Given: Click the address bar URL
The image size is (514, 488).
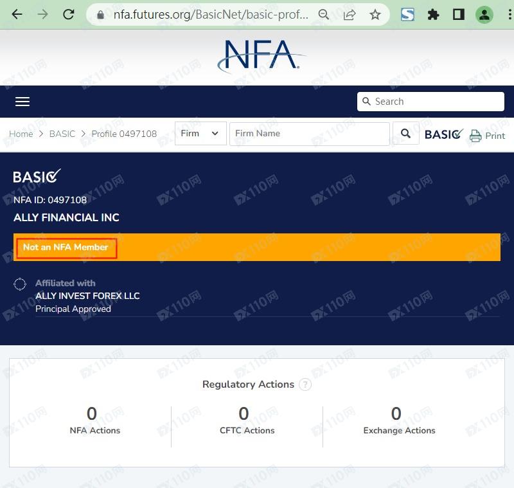Looking at the screenshot, I should pos(211,14).
